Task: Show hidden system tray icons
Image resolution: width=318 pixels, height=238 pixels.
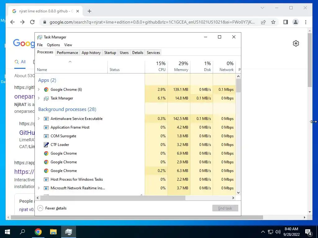Action: 263,232
